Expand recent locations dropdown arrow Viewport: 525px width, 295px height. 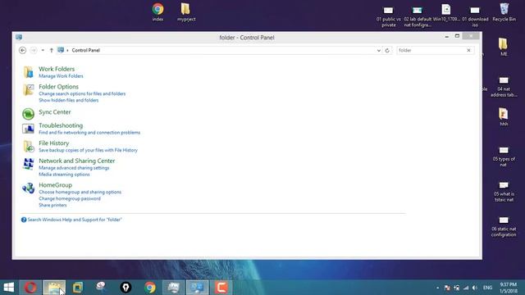pos(43,50)
